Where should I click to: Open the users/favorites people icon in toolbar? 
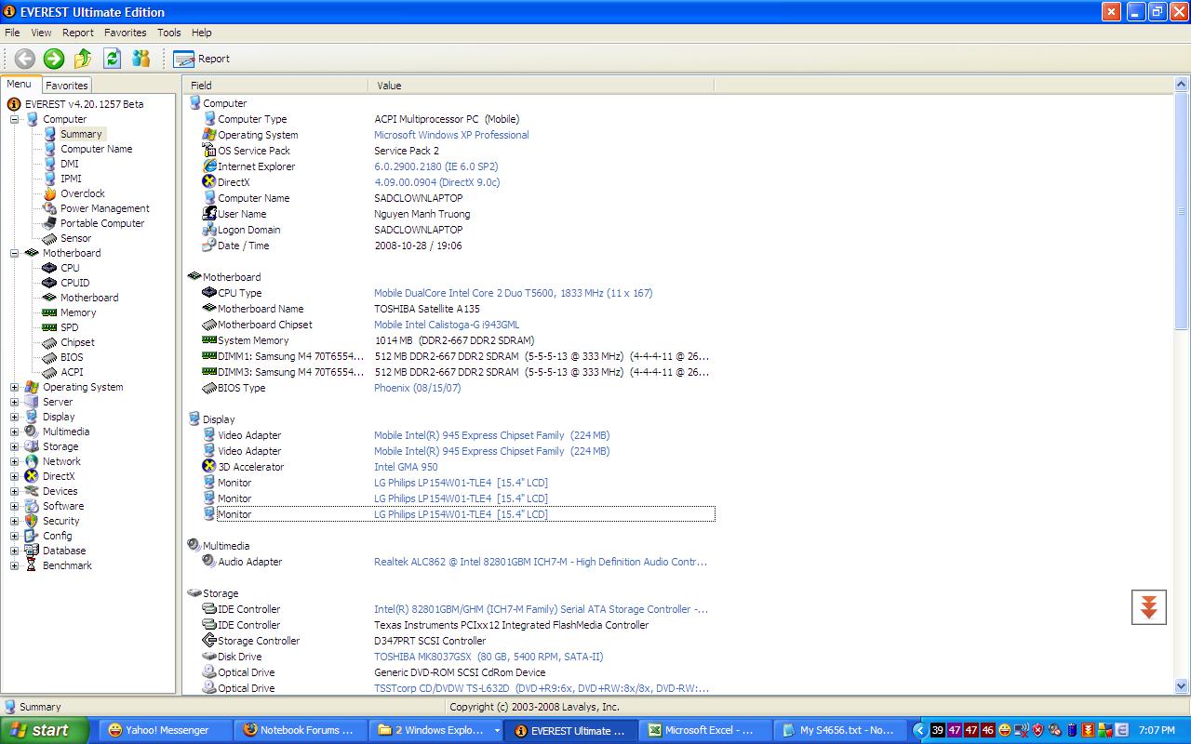pyautogui.click(x=141, y=59)
